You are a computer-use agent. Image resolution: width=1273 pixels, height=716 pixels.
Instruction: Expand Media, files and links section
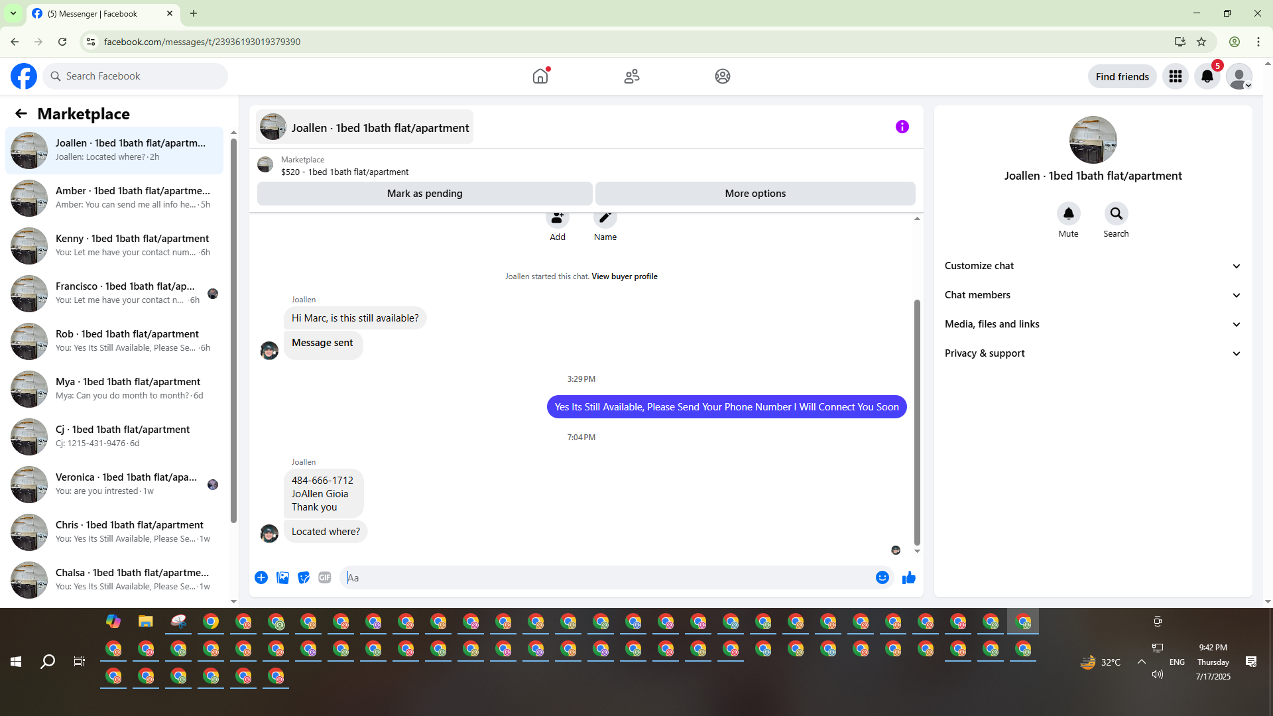point(1093,324)
